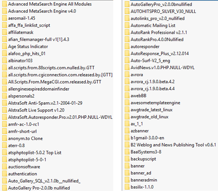218x191 pixels.
Task: Select 'B2 Weblog and News Publishing Tool v0.6.1'
Action: [x=173, y=145]
